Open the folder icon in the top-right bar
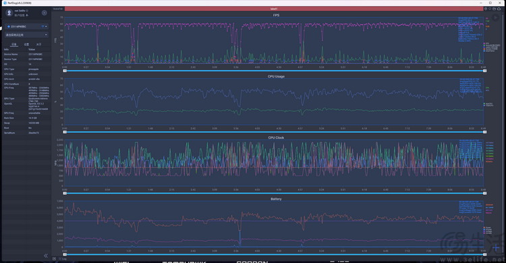Screen dimensions: 506x263 point(494,9)
